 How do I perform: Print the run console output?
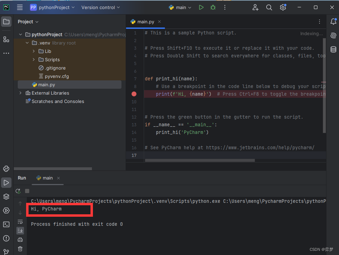click(20, 240)
